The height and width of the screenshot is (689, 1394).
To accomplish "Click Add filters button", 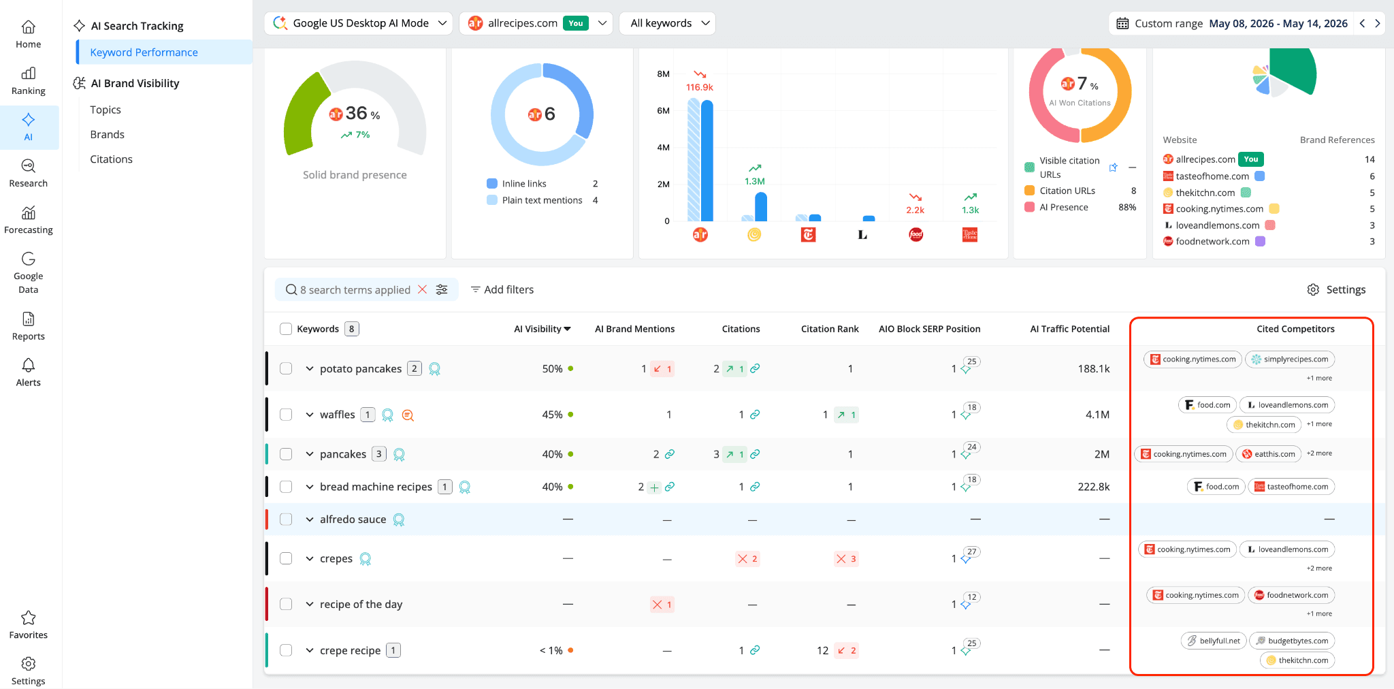I will click(502, 289).
